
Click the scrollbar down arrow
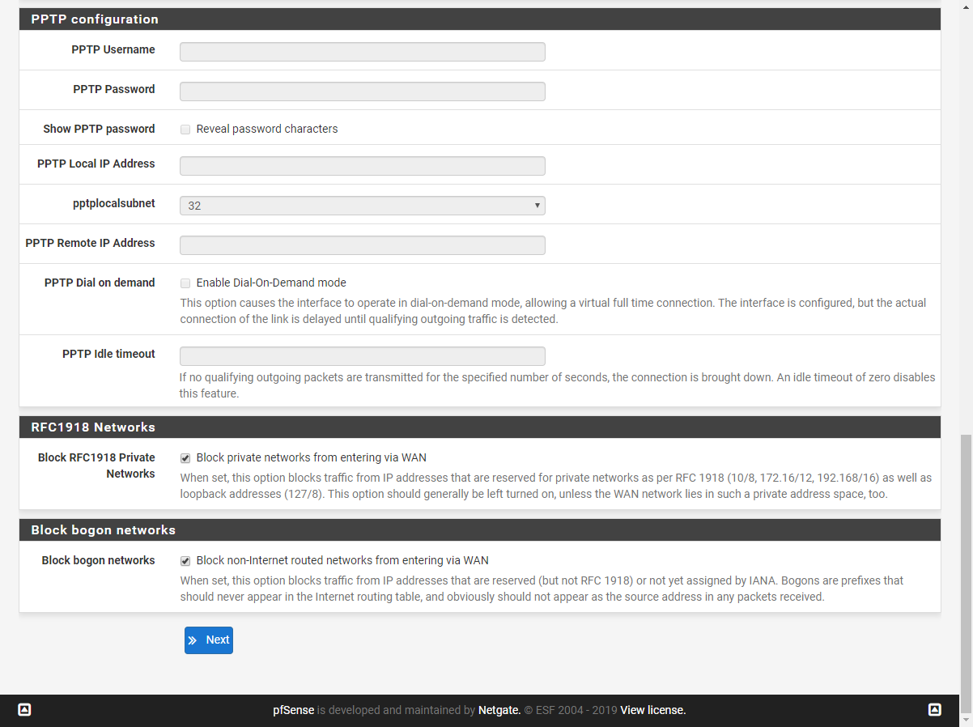967,720
